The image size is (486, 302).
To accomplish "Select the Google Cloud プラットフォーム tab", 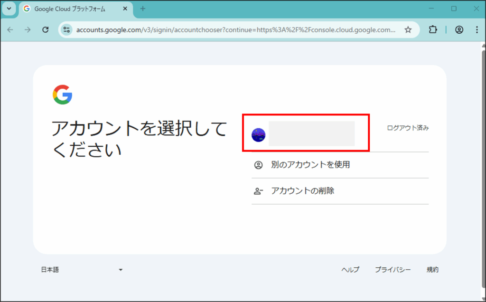I will pos(76,9).
